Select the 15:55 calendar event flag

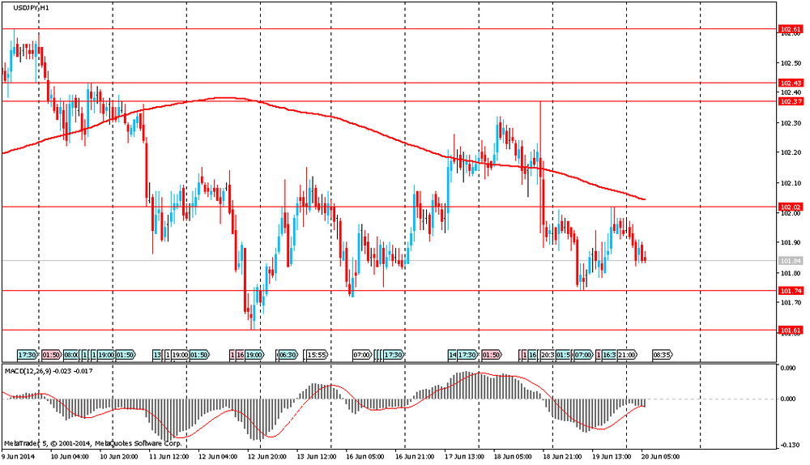coord(317,355)
